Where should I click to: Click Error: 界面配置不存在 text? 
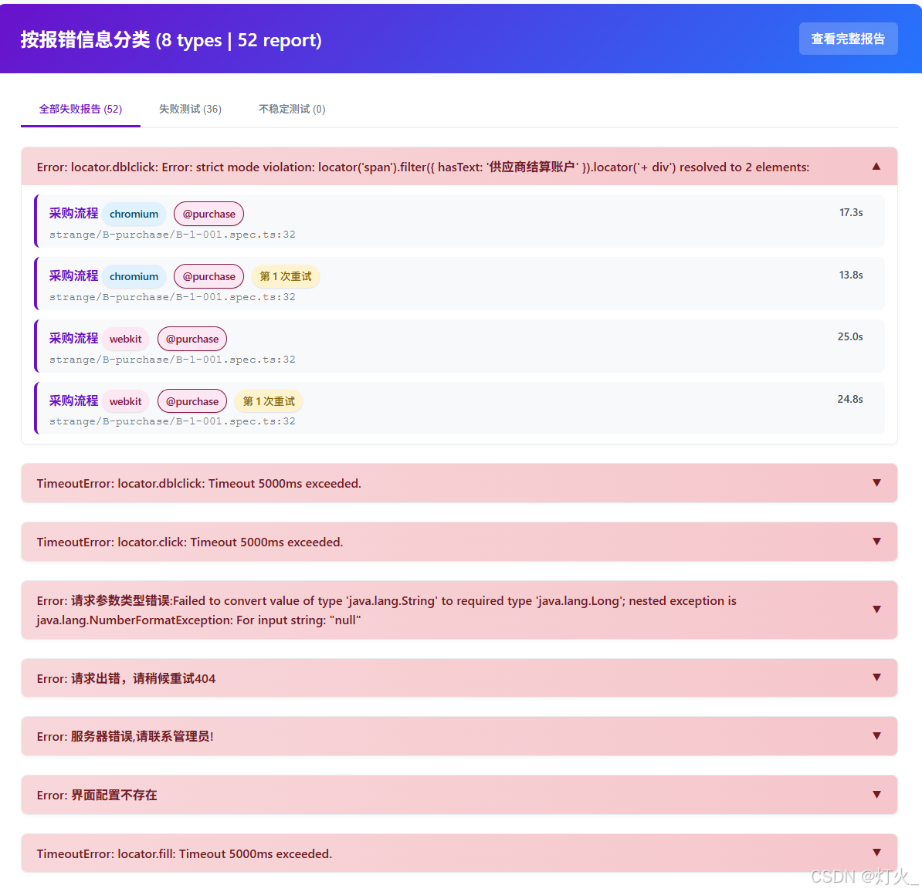click(97, 795)
